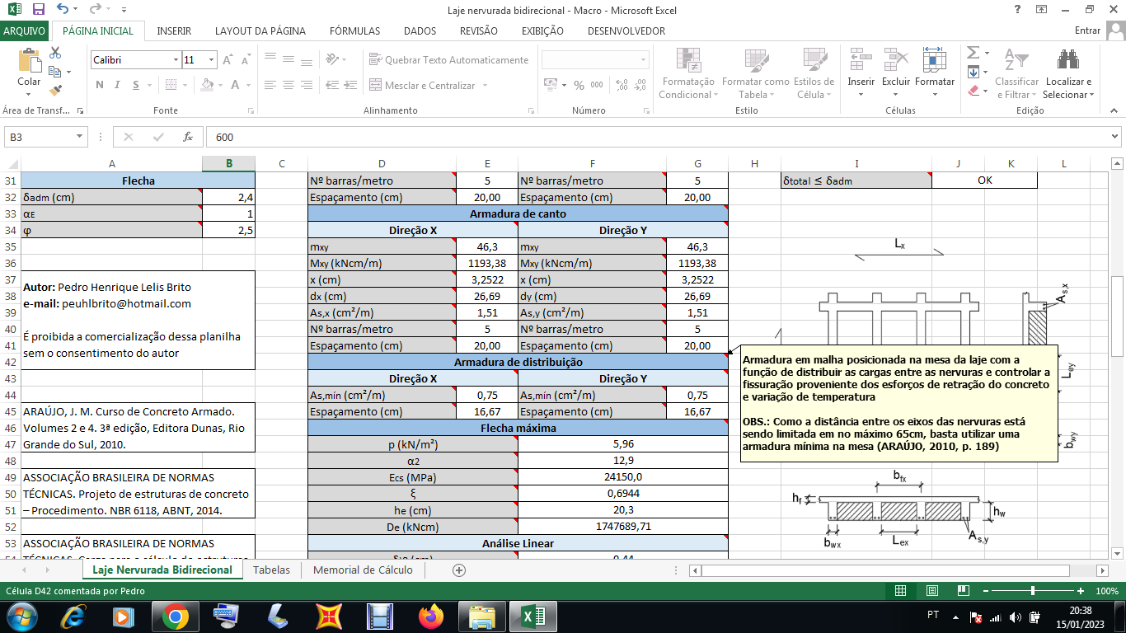Image resolution: width=1126 pixels, height=633 pixels.
Task: Increase font size with the larger A icon
Action: coord(228,60)
